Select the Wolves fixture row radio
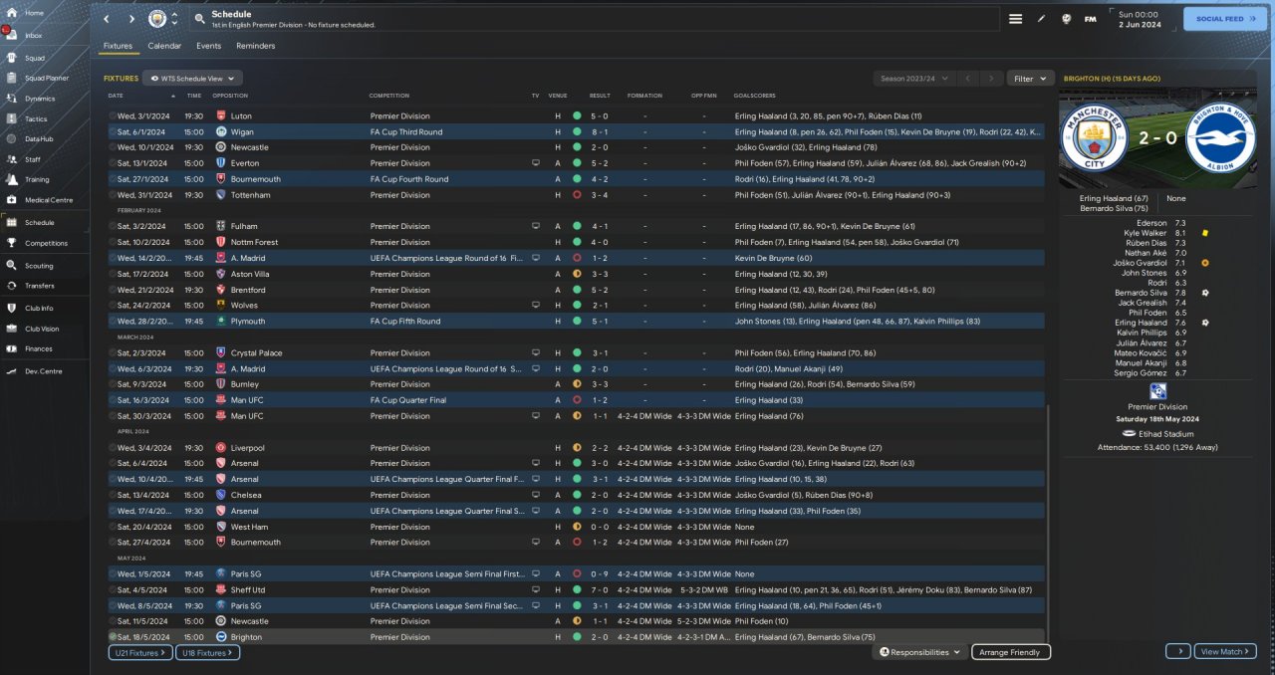 113,306
